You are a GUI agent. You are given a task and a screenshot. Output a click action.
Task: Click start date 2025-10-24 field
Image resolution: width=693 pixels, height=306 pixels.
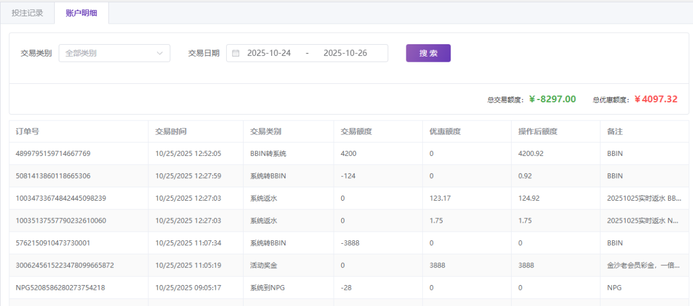point(269,53)
